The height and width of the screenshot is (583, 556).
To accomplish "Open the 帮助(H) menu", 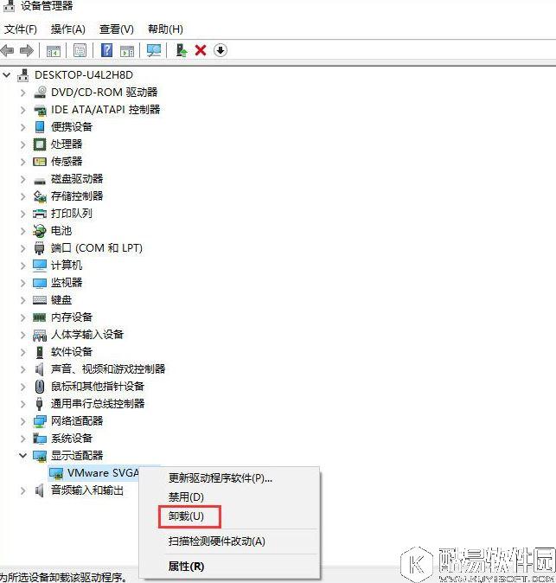I will tap(165, 29).
